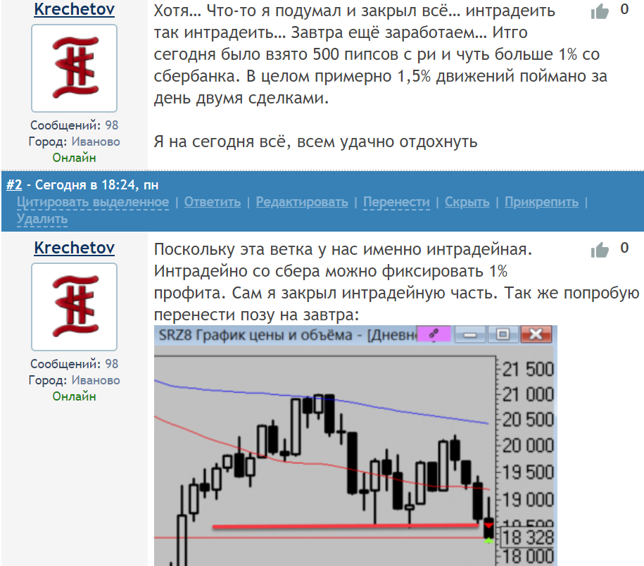Click thumbs-up icon on post #2

(600, 249)
